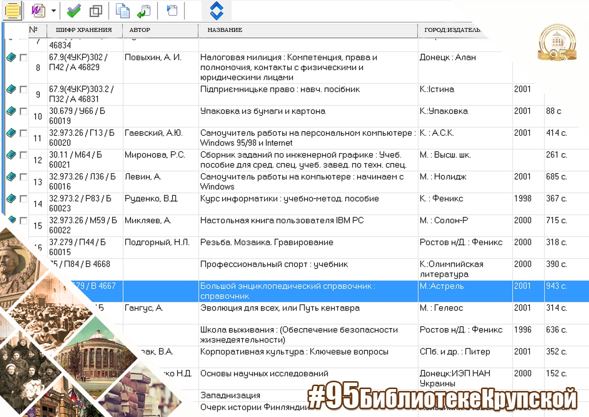The image size is (589, 417).
Task: Sort by the ШИФР ХРАНЕНИЯ column header
Action: click(84, 30)
